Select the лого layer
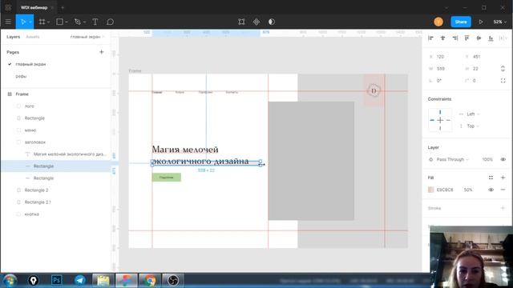 coord(29,106)
